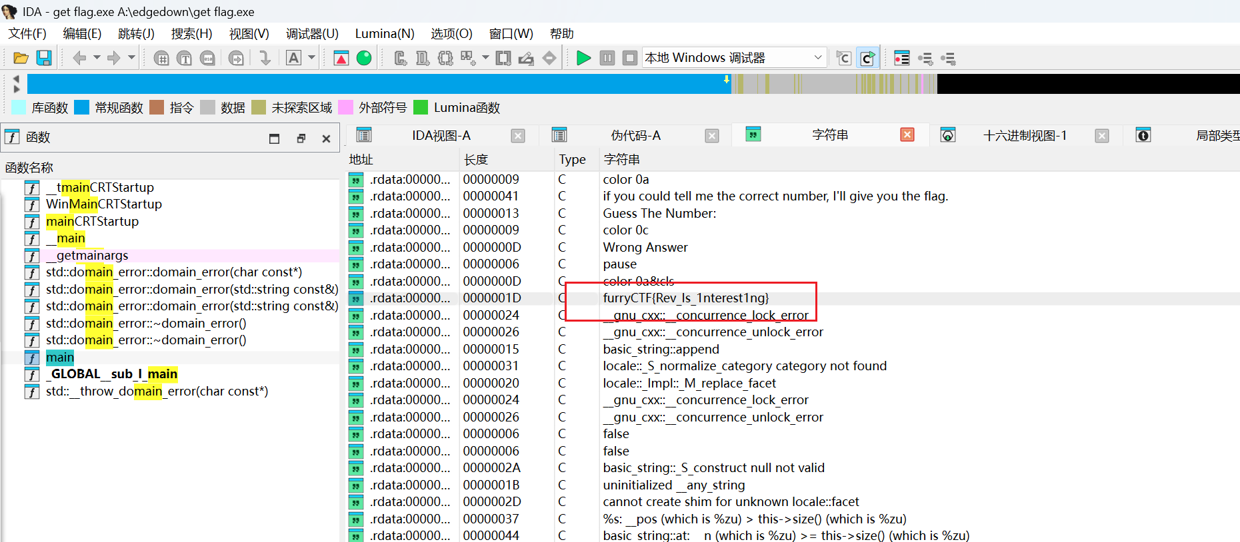This screenshot has width=1240, height=542.
Task: Click the green play debugger button
Action: point(583,59)
